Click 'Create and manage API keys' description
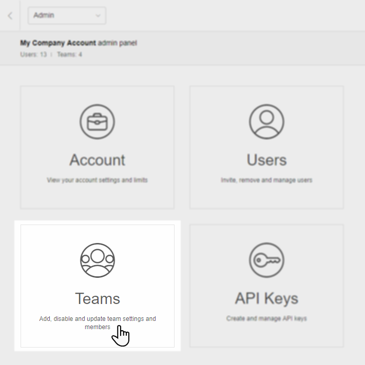Screen dimensions: 365x365 pos(266,319)
